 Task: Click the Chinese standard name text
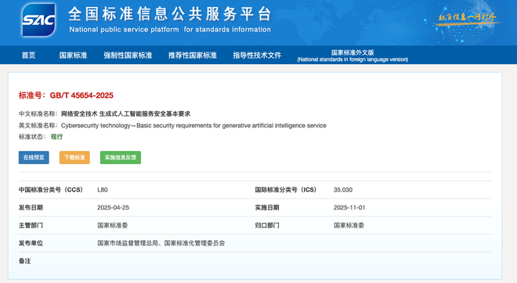coord(125,114)
